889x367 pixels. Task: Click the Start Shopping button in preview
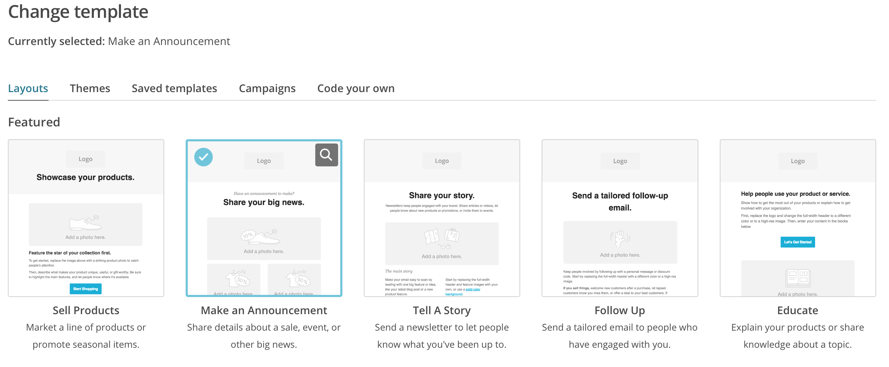click(x=86, y=289)
